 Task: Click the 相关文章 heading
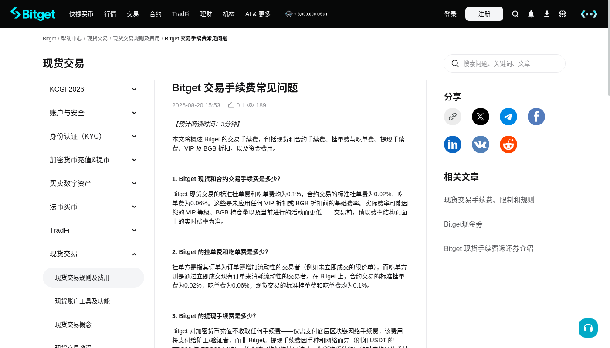click(461, 177)
